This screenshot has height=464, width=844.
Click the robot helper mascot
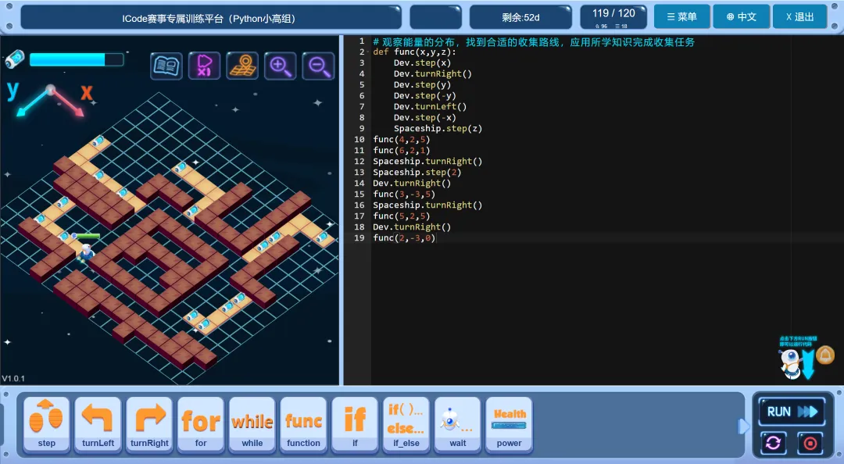[790, 363]
